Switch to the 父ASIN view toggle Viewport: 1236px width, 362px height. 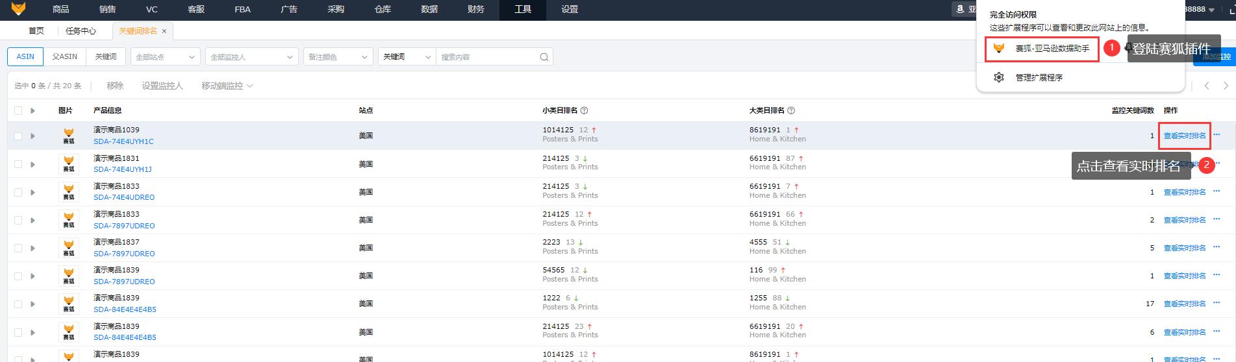click(64, 56)
